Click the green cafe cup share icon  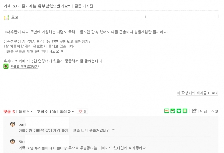tap(173, 111)
